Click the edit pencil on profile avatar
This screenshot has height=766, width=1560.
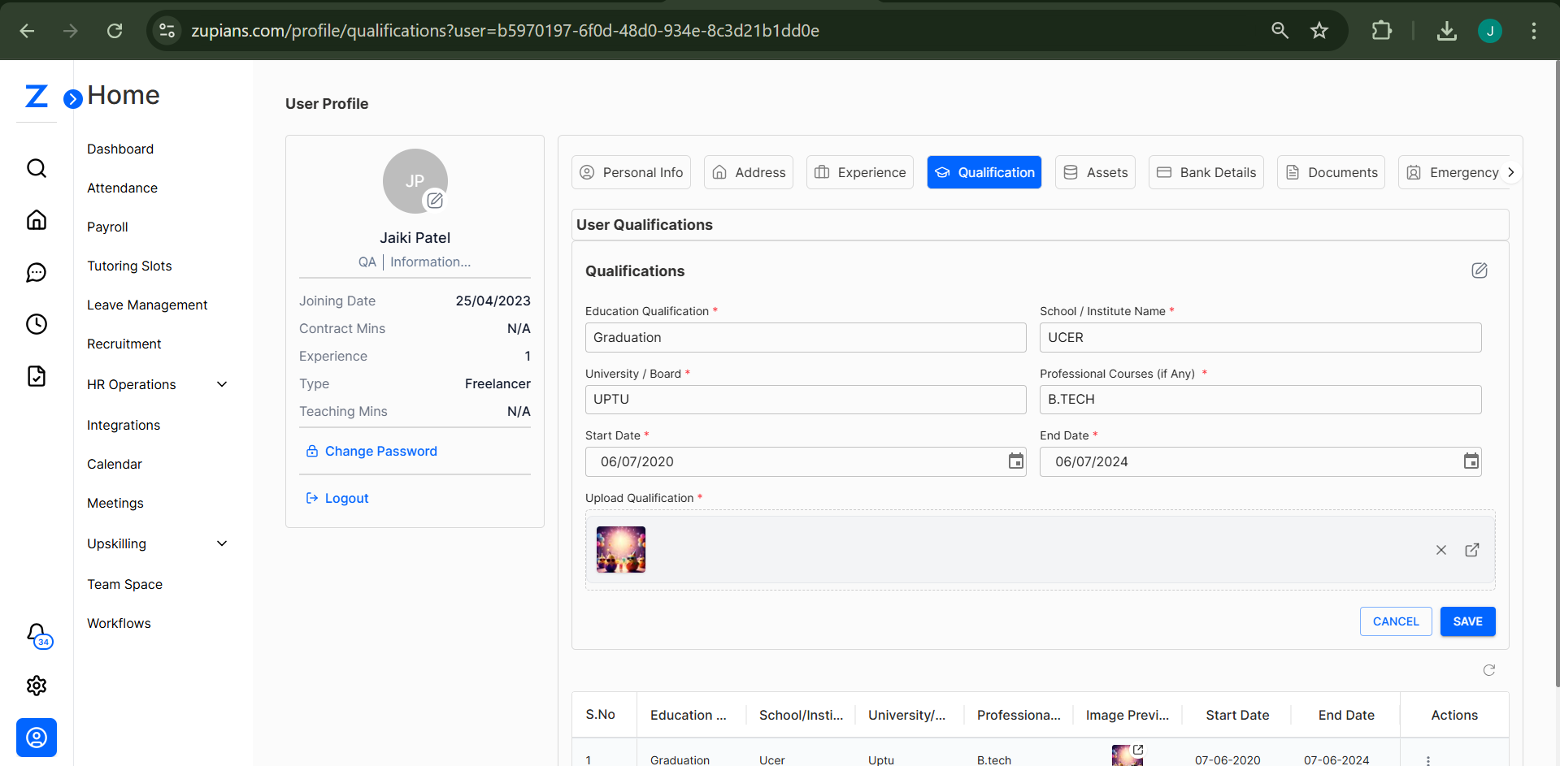click(435, 200)
